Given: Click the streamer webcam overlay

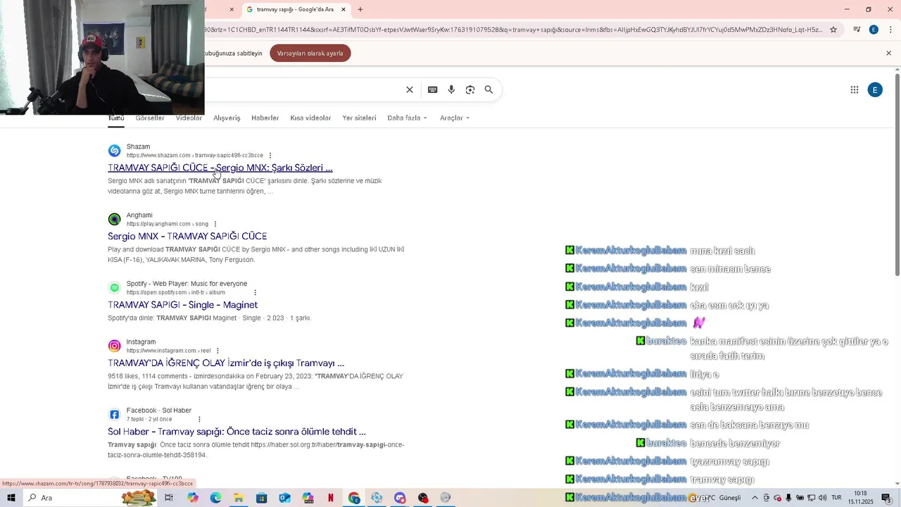Looking at the screenshot, I should [x=102, y=57].
